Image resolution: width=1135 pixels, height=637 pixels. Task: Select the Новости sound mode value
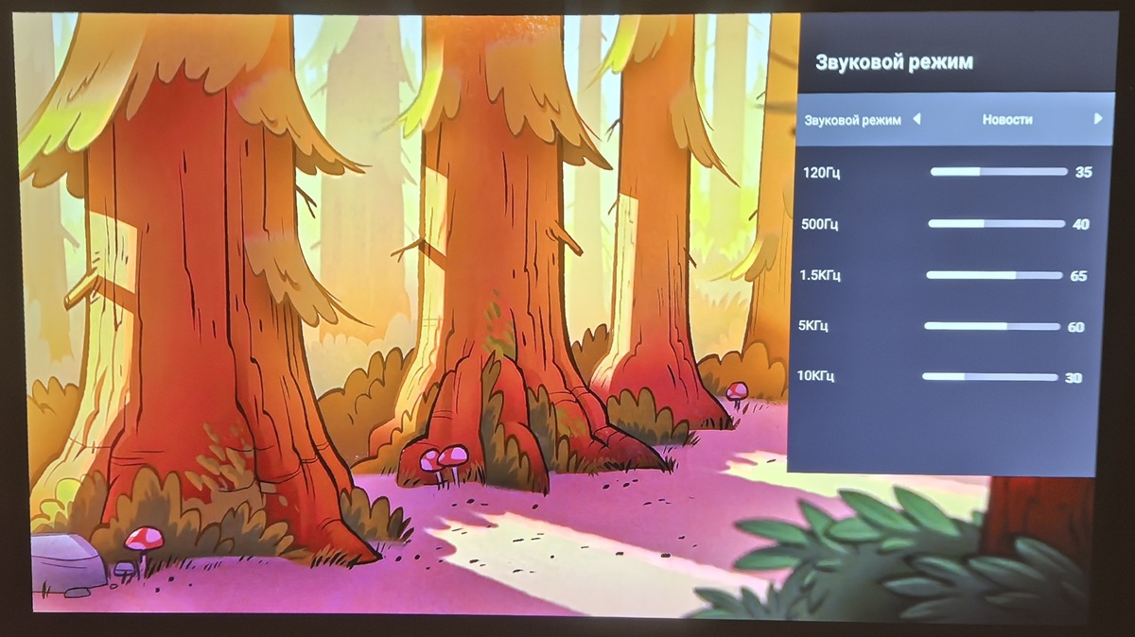coord(1007,120)
